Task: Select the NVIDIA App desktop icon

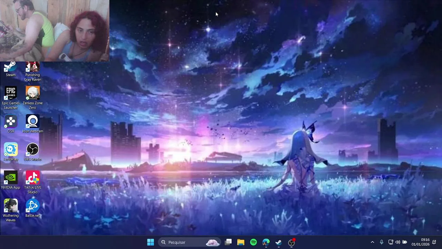Action: tap(11, 180)
